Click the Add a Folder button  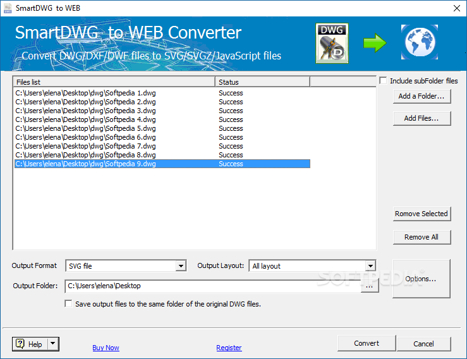click(x=422, y=96)
